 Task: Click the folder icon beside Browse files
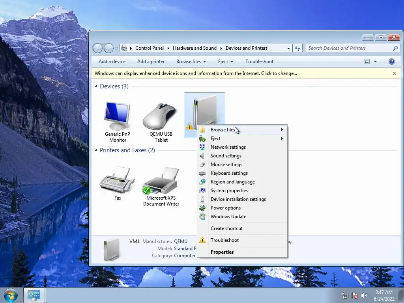202,129
